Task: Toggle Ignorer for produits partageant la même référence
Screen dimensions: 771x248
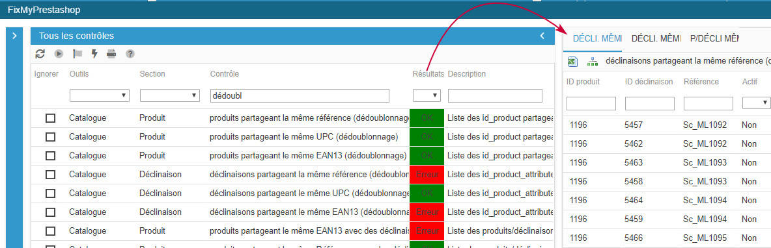Action: click(x=50, y=118)
